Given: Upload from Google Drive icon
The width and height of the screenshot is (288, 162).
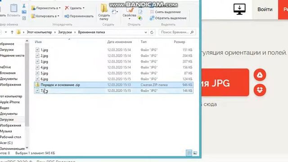Looking at the screenshot, I should [x=260, y=75].
